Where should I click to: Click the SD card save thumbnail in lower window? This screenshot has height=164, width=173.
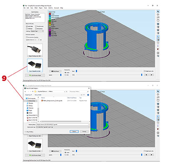35,145
